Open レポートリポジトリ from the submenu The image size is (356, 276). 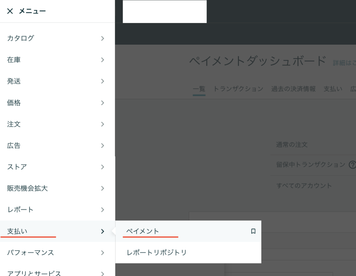(x=156, y=252)
